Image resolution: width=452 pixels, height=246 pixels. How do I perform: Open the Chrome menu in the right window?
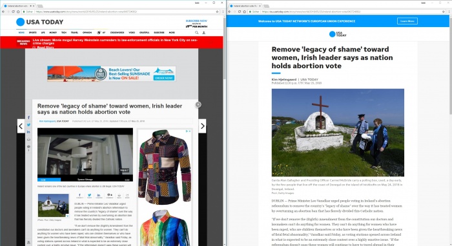[x=449, y=12]
